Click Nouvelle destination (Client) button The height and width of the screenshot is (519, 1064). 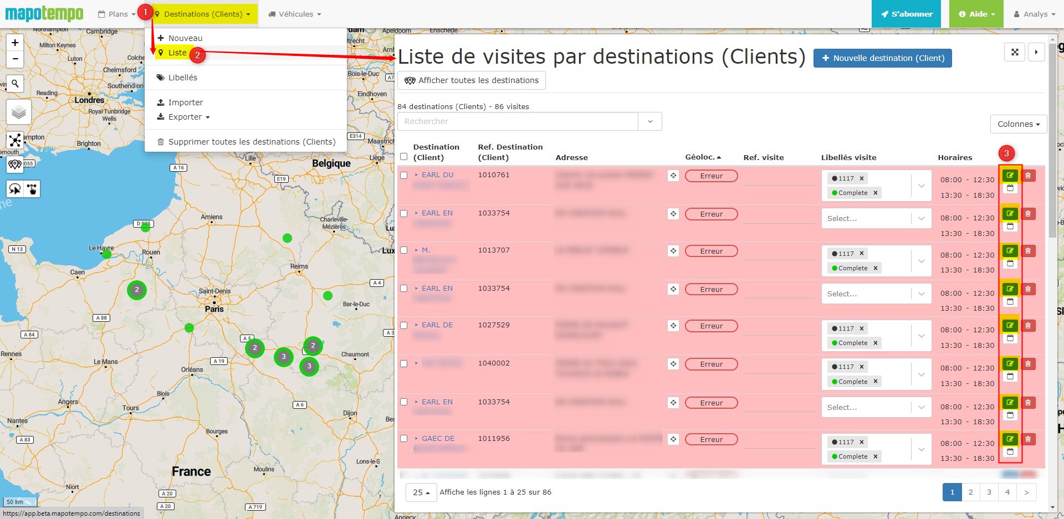tap(882, 58)
